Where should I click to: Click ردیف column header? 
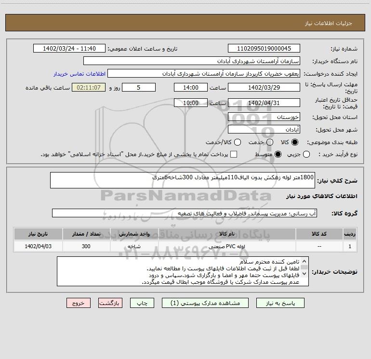pyautogui.click(x=350, y=234)
